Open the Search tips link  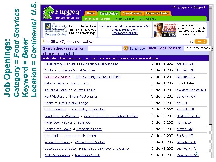pos(137,49)
